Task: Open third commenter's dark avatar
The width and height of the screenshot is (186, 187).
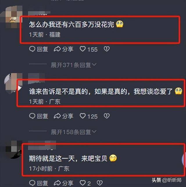Action: (x=14, y=149)
